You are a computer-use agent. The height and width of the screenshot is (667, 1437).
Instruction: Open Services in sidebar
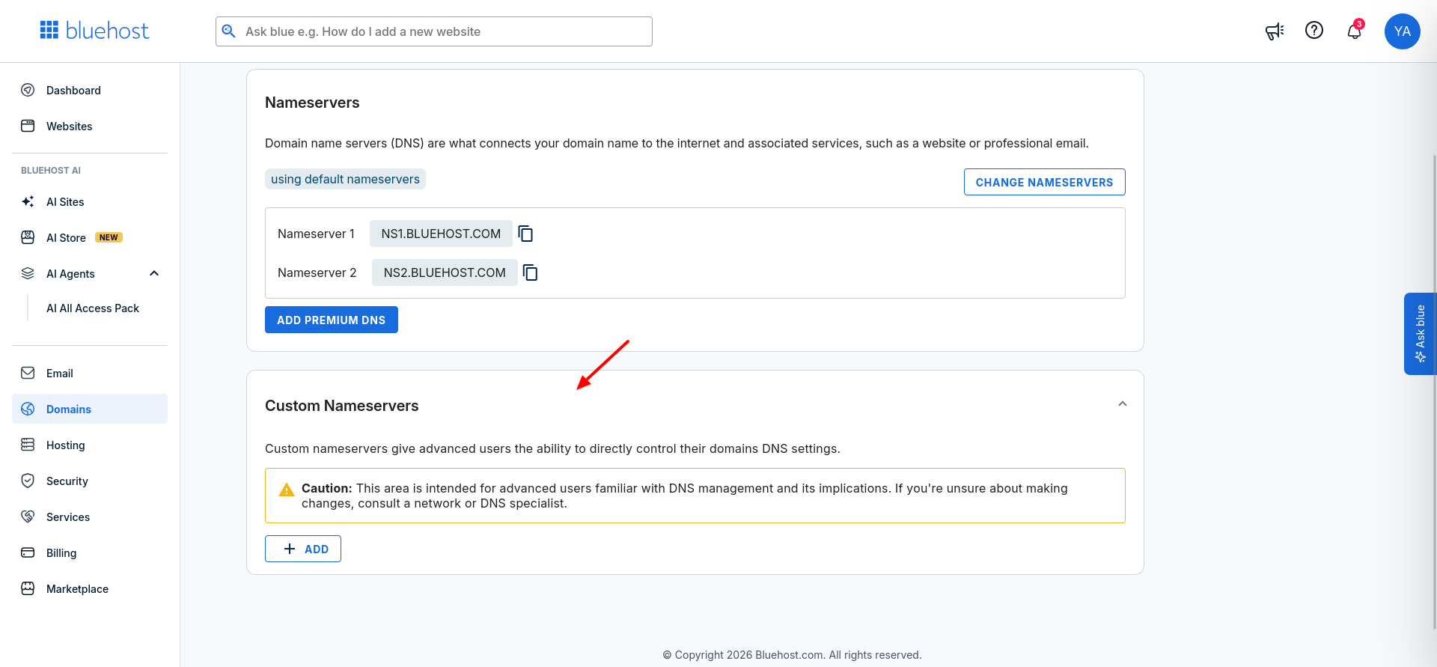point(68,517)
